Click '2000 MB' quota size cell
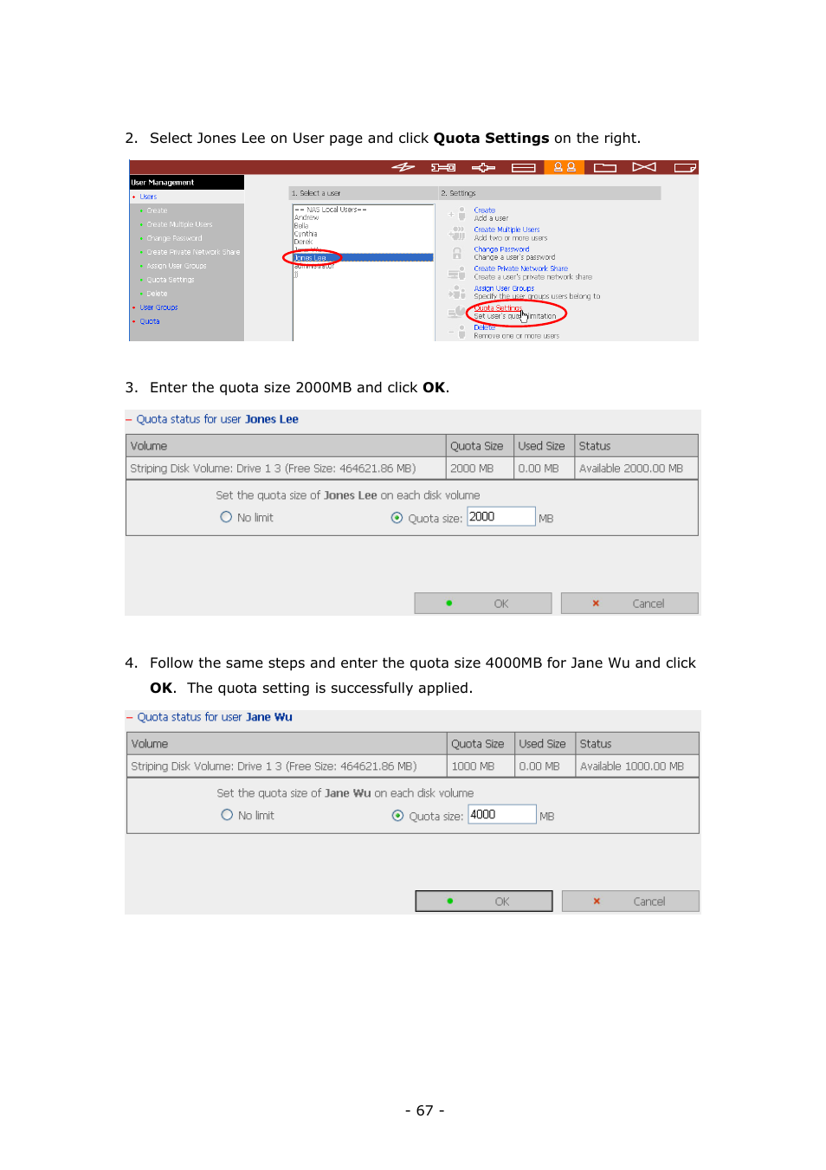 [x=480, y=469]
